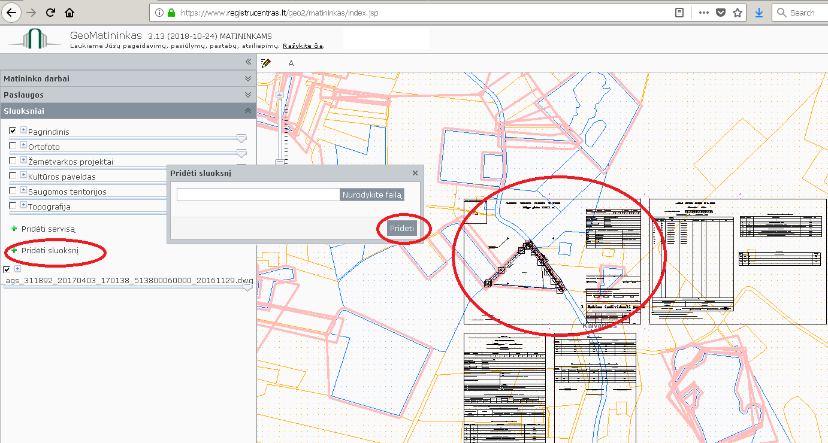Screen dimensions: 828x443
Task: Bookmark this page with the star
Action: 738,13
